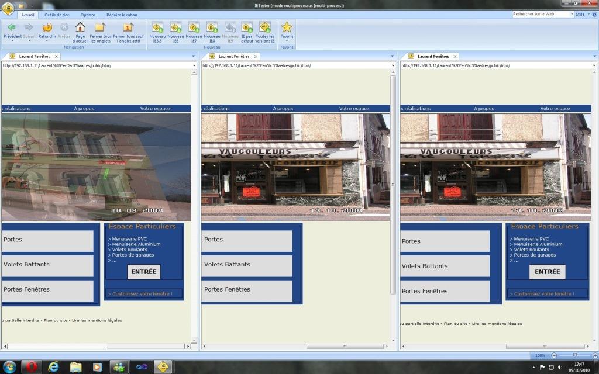Open an IE par défaut tab
Screen dimensions: 599x374
(247, 27)
